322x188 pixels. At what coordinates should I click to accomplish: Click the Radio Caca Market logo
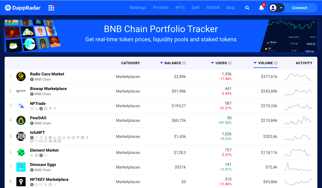(x=21, y=77)
